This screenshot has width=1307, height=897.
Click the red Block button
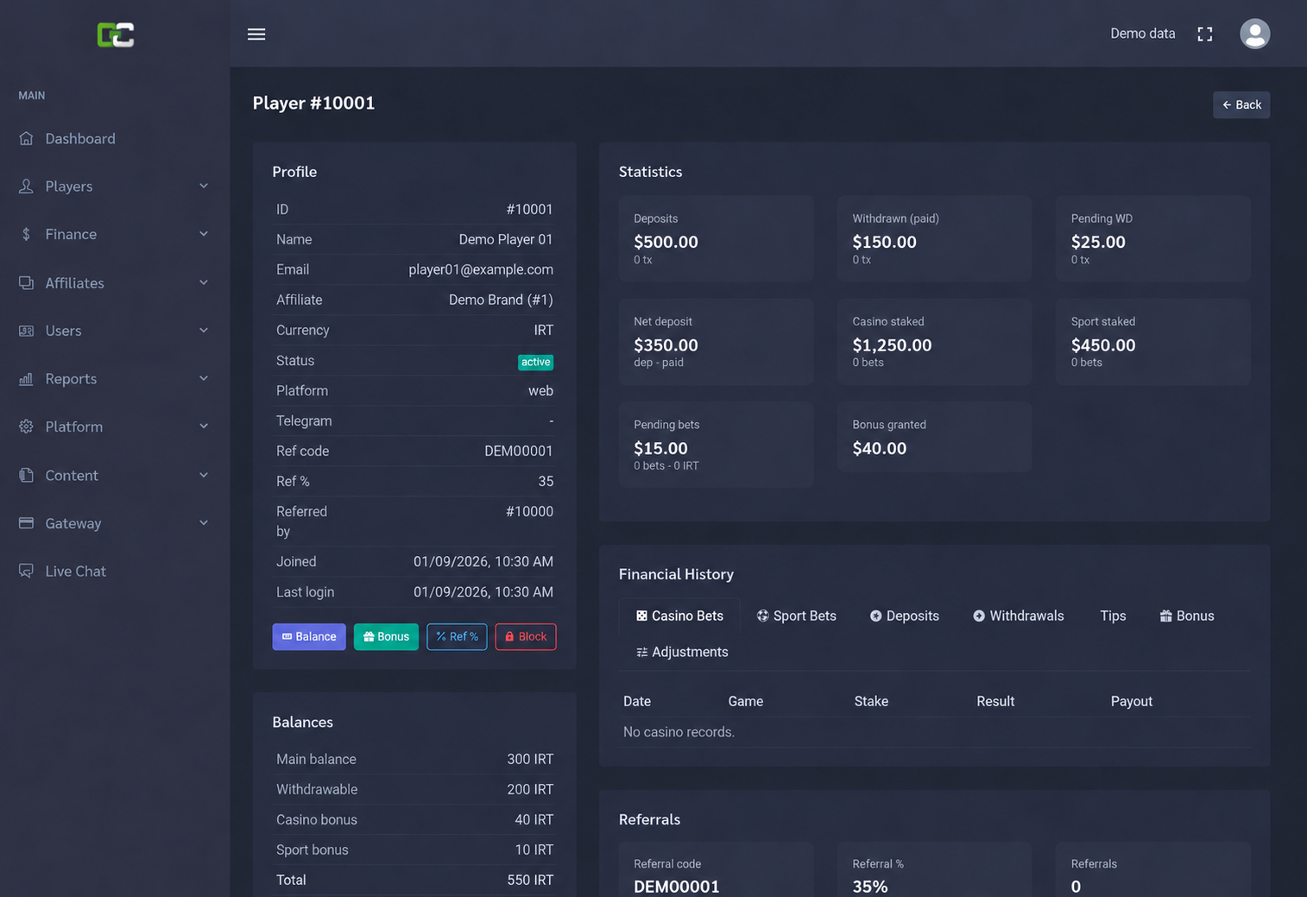pyautogui.click(x=526, y=636)
